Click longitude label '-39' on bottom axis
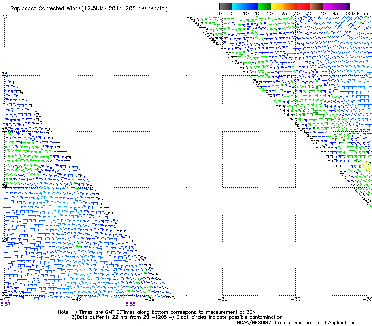The height and width of the screenshot is (326, 372). point(150,299)
